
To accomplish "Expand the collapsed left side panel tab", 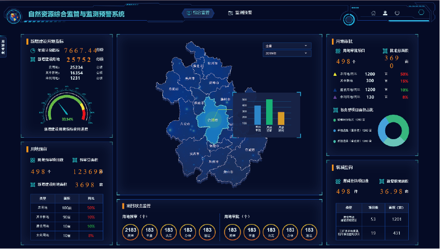I will coord(3,47).
